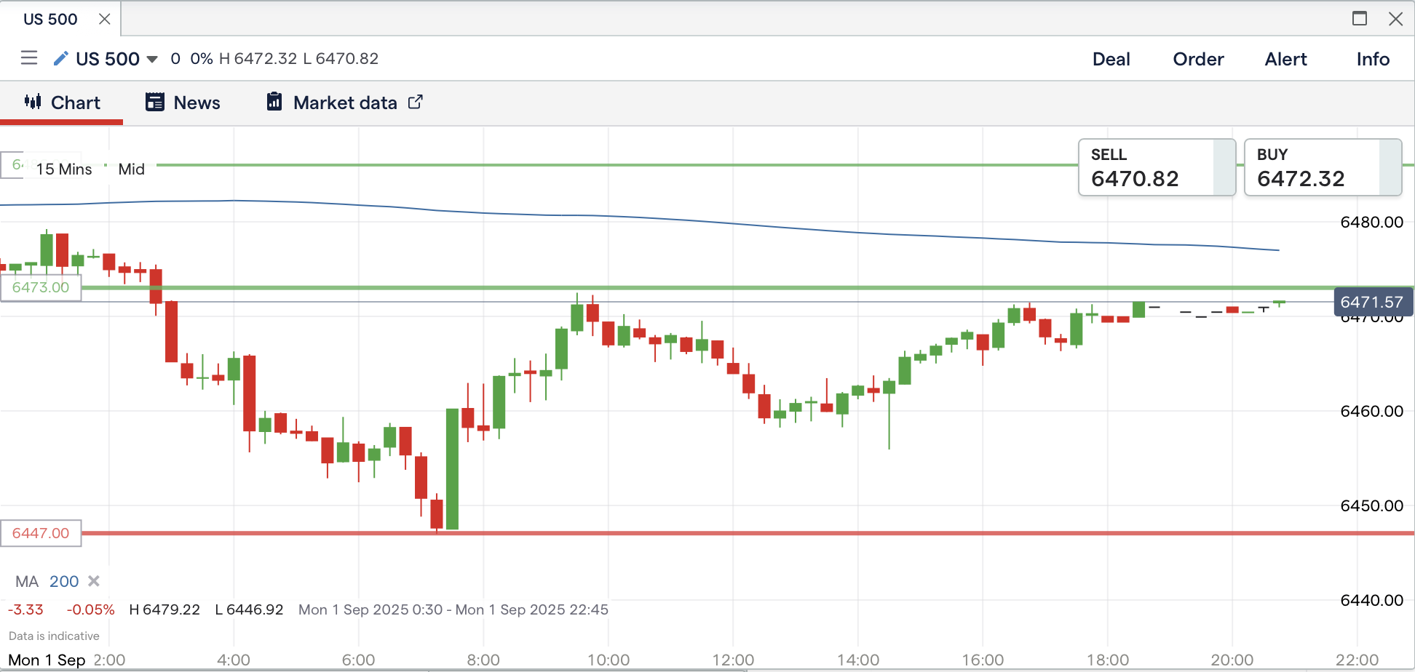This screenshot has width=1415, height=672.
Task: Open the 15 Mins timeframe selector
Action: (x=64, y=169)
